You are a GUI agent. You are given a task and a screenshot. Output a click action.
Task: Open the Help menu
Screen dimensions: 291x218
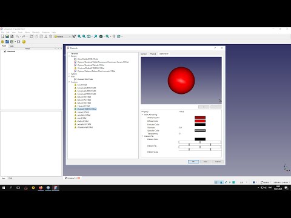pyautogui.click(x=53, y=32)
